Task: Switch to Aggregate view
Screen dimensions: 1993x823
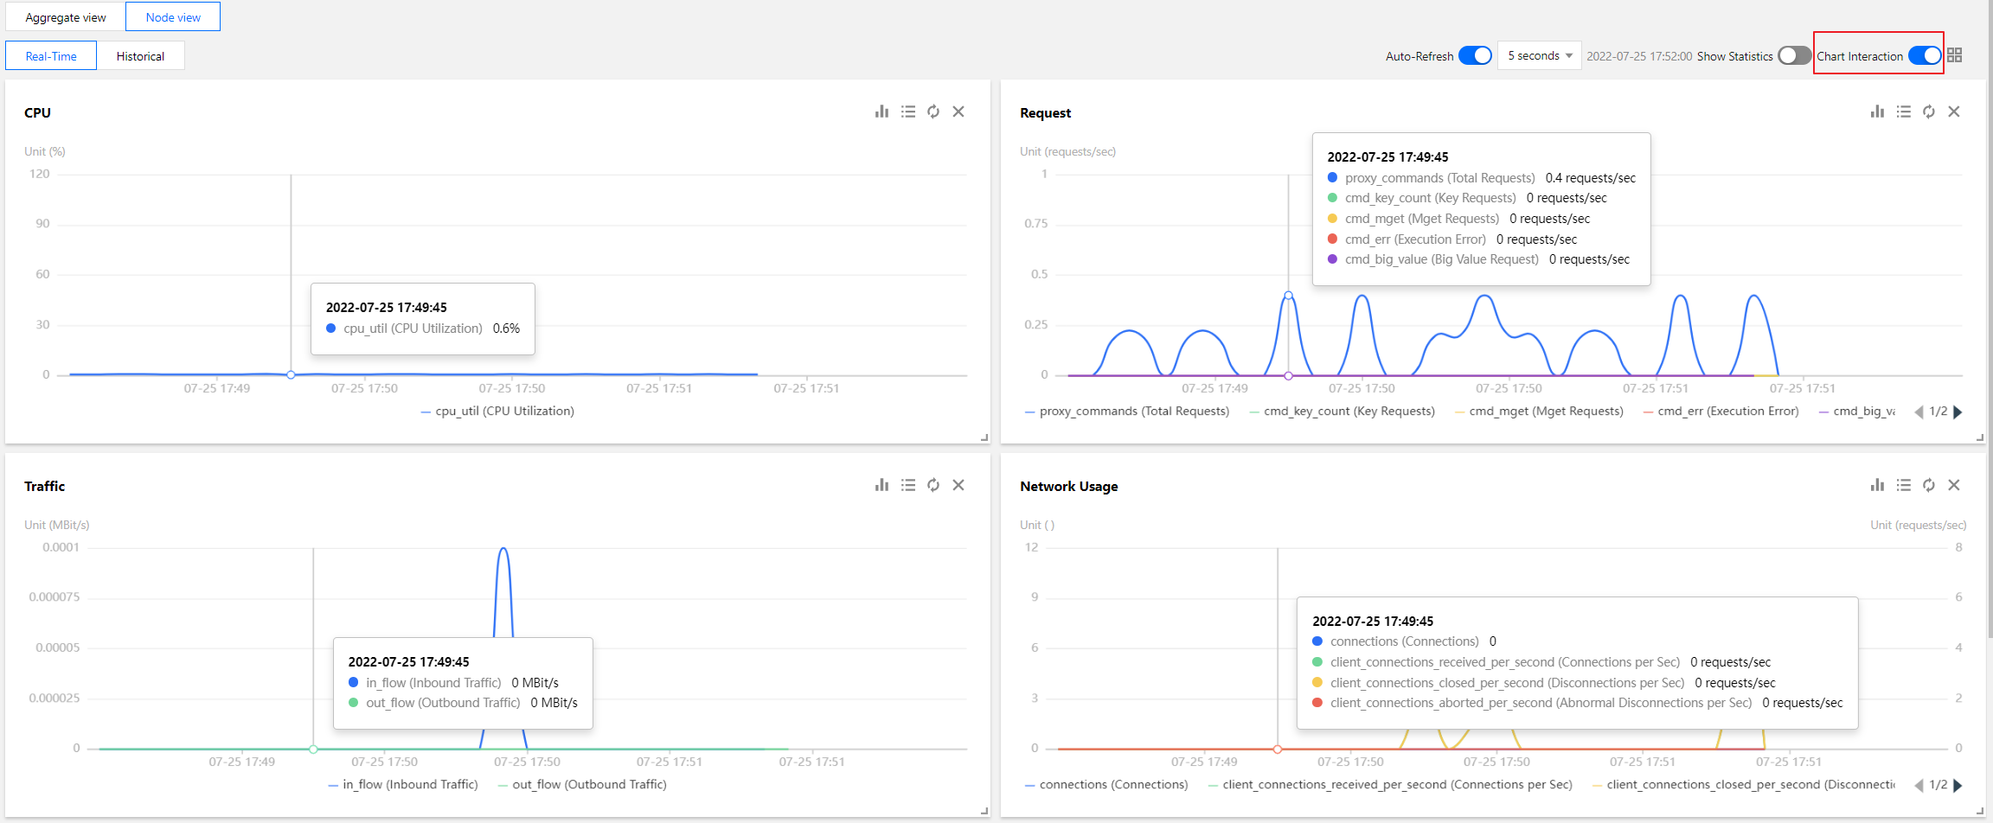Action: (x=64, y=16)
